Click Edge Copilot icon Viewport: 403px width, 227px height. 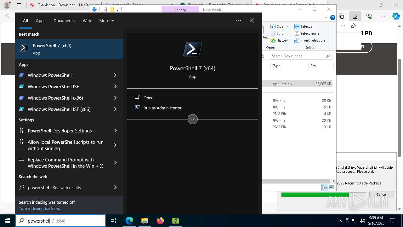pos(396,16)
